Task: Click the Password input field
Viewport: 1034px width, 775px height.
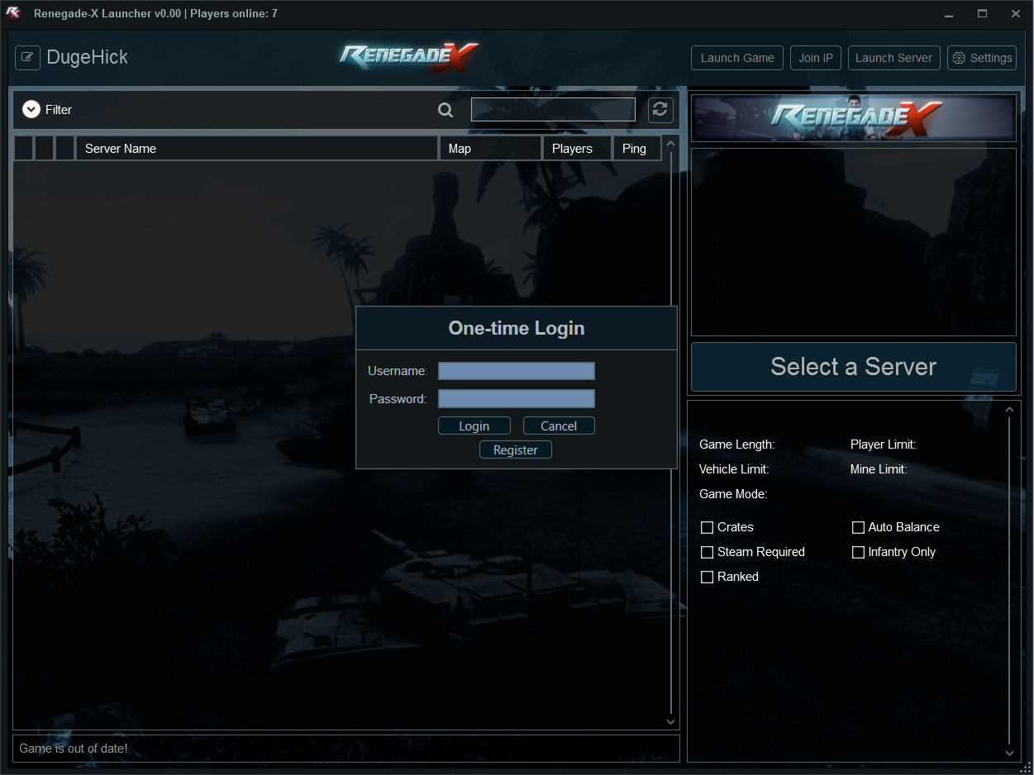Action: click(517, 399)
